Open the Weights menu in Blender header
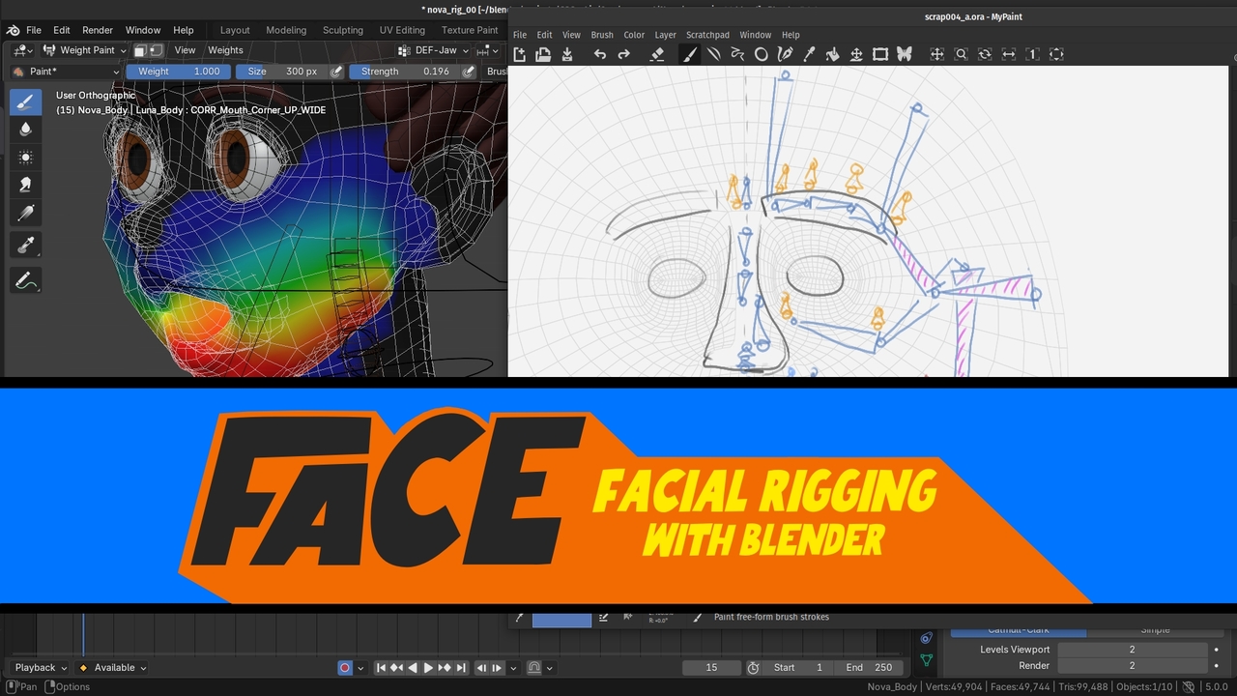The height and width of the screenshot is (696, 1237). point(226,50)
